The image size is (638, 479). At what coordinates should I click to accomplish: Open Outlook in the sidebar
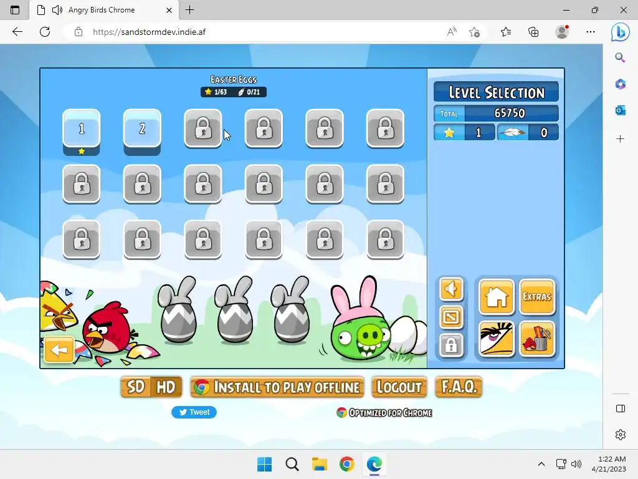tap(620, 110)
